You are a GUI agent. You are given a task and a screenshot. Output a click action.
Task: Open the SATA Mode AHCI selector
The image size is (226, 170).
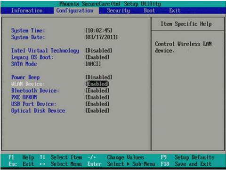coord(93,64)
